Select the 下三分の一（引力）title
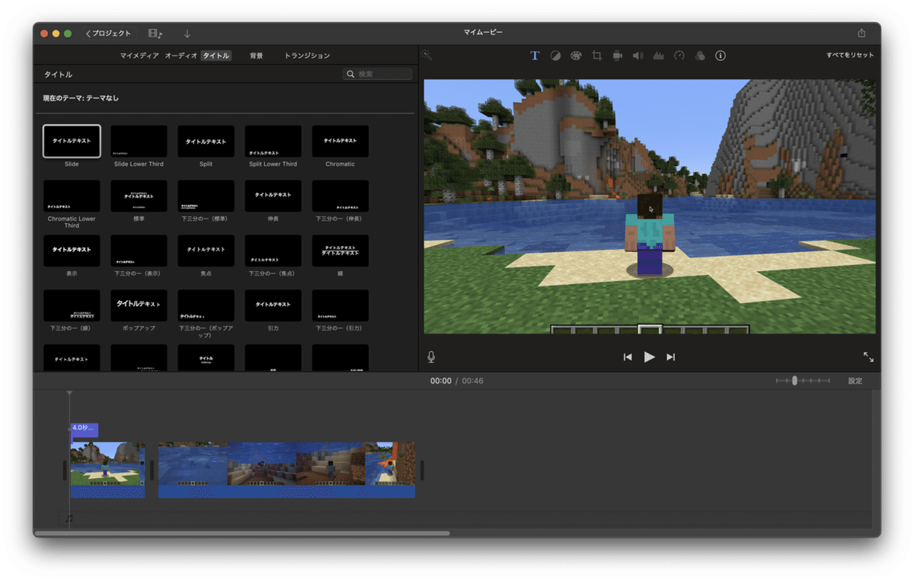 click(340, 305)
